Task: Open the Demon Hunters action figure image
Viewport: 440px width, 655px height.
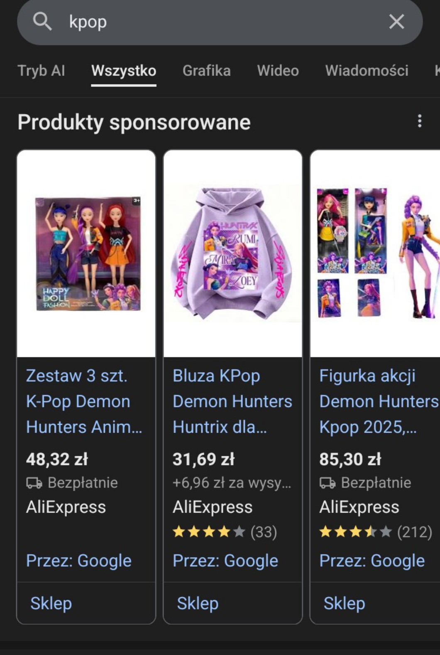Action: coord(375,253)
